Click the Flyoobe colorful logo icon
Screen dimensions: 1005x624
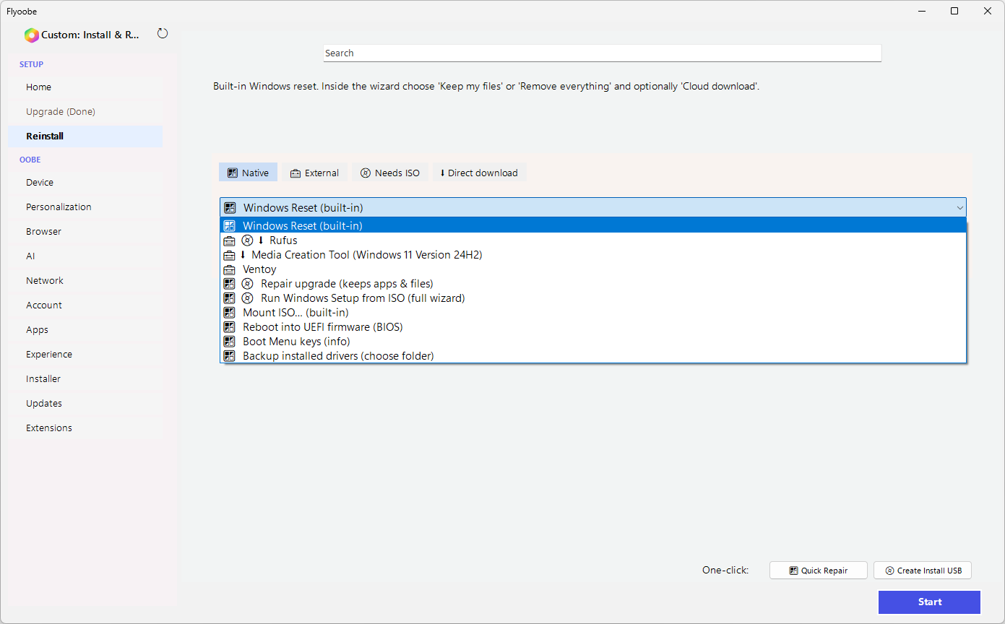(31, 35)
